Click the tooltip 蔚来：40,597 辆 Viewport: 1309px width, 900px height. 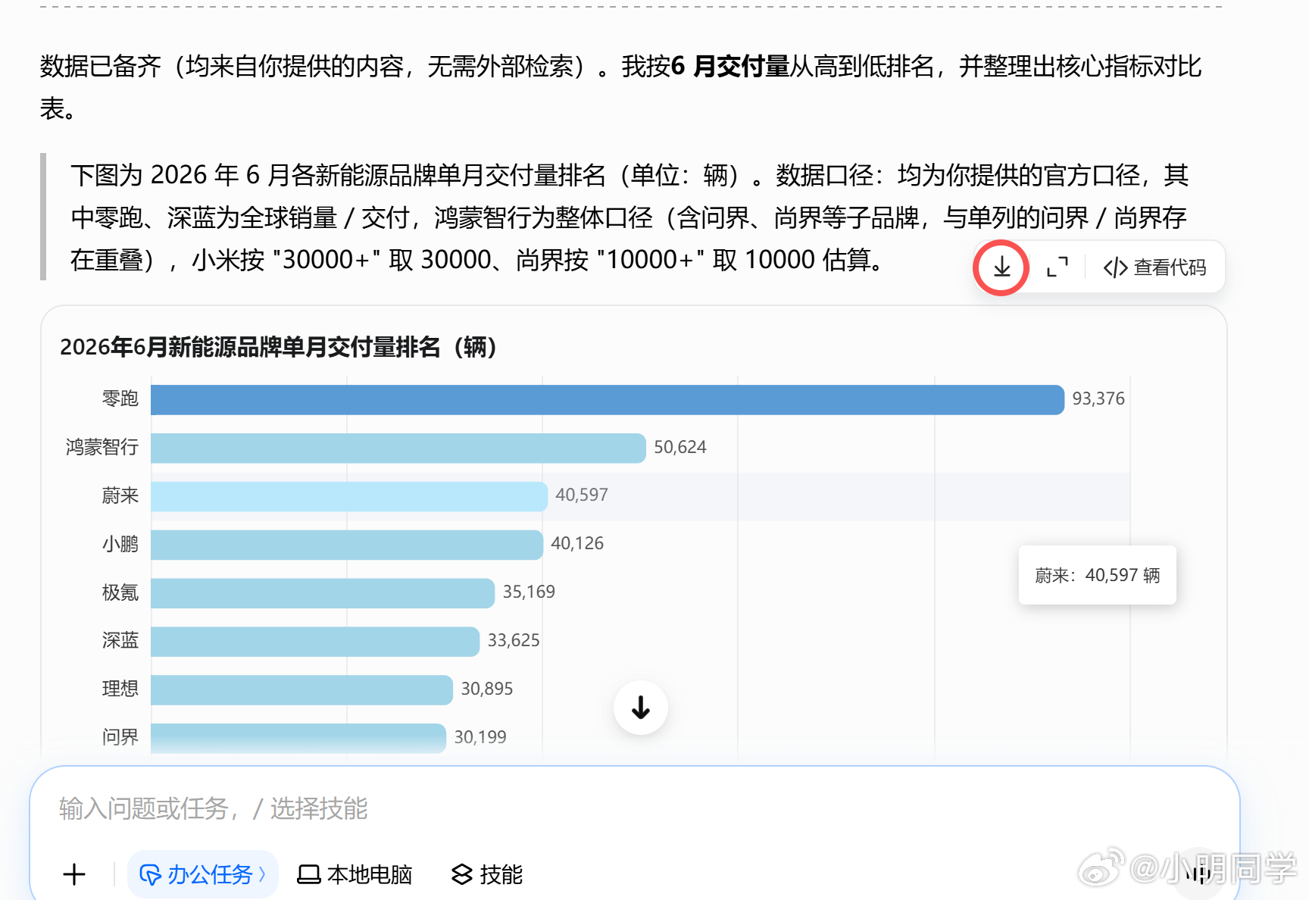[x=1098, y=575]
